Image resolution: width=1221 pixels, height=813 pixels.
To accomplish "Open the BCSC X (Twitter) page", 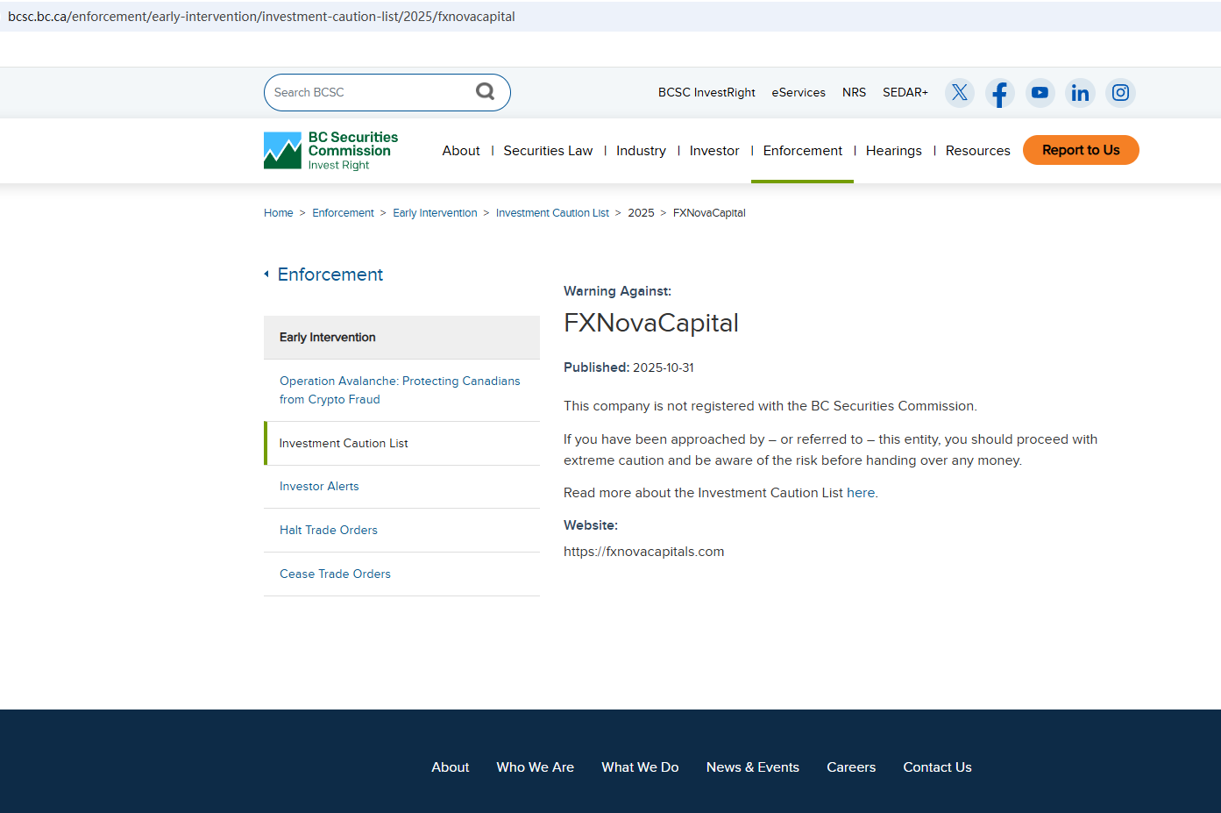I will click(960, 93).
